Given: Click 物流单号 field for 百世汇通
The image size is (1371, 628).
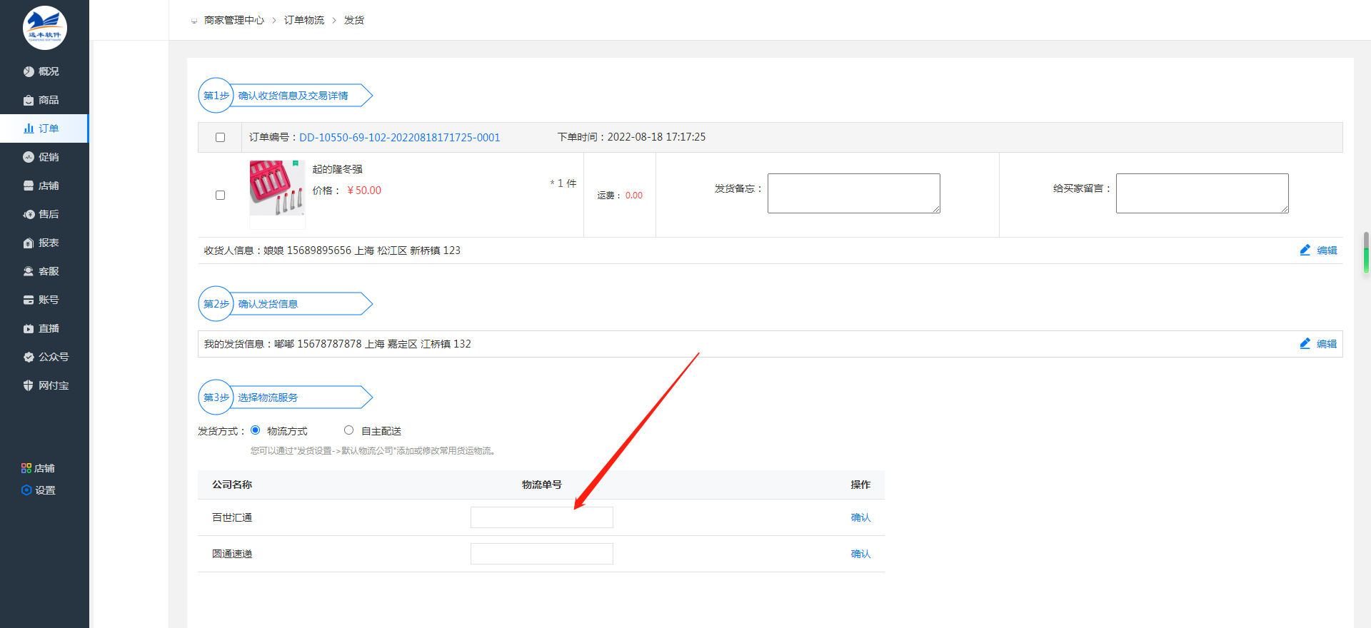Looking at the screenshot, I should [542, 517].
